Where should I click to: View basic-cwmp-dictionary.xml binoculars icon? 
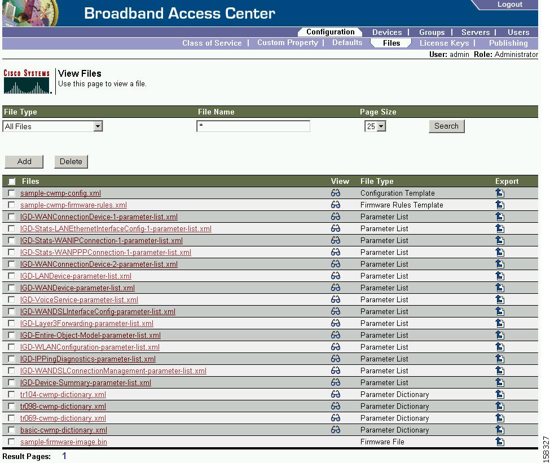[335, 430]
